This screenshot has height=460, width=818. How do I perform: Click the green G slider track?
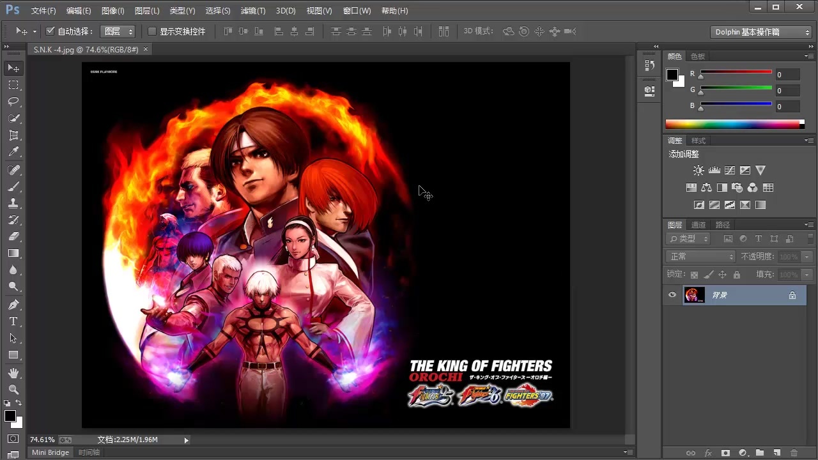pyautogui.click(x=736, y=88)
